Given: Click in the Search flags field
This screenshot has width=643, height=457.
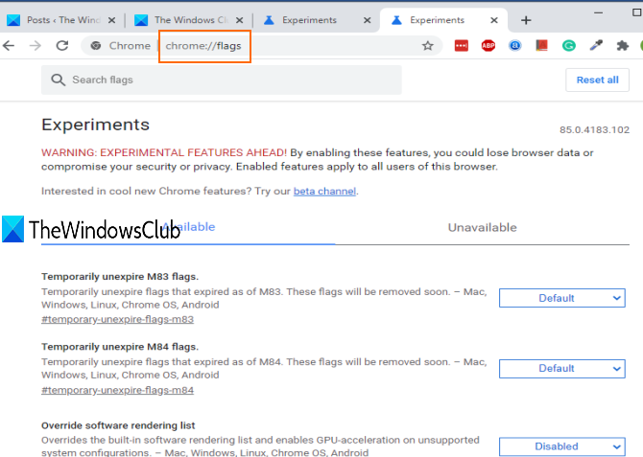Looking at the screenshot, I should coord(222,80).
